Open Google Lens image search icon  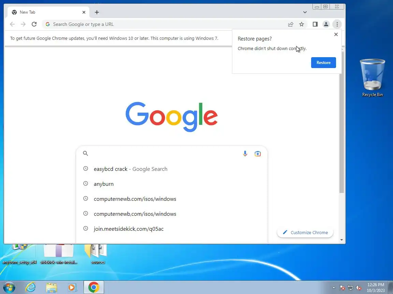(258, 153)
